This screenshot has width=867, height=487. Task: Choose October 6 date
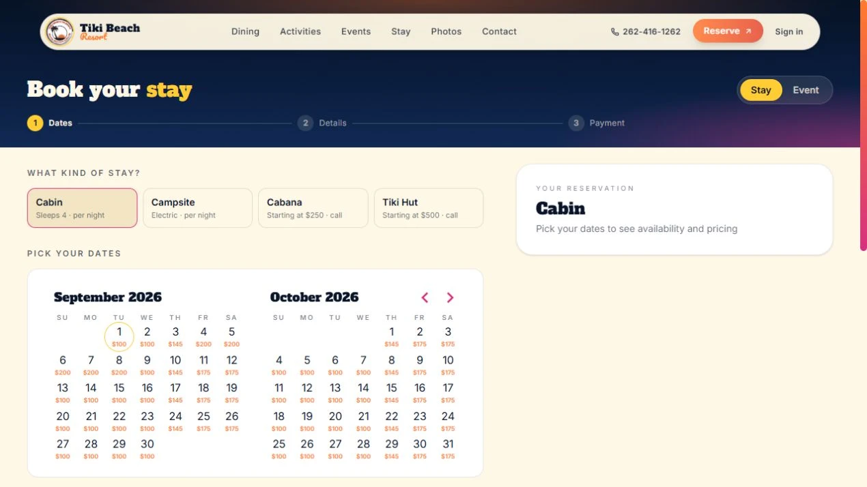click(335, 364)
